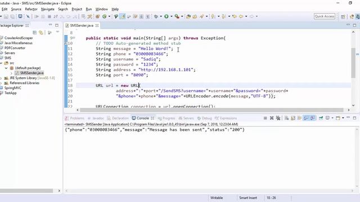360x202 pixels.
Task: Click the green Run launch button
Action: click(x=166, y=16)
